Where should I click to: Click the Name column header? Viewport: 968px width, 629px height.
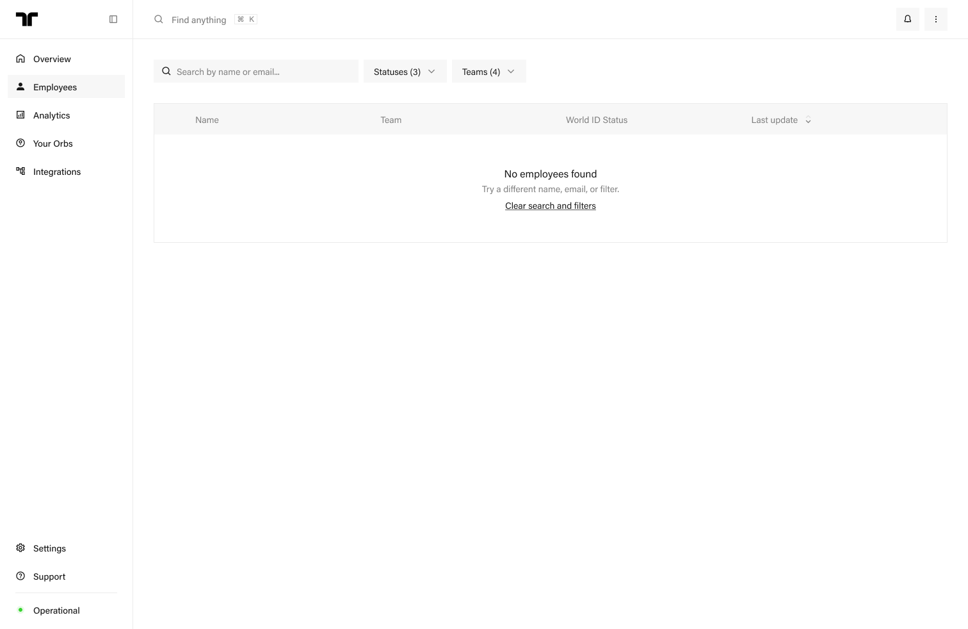207,120
